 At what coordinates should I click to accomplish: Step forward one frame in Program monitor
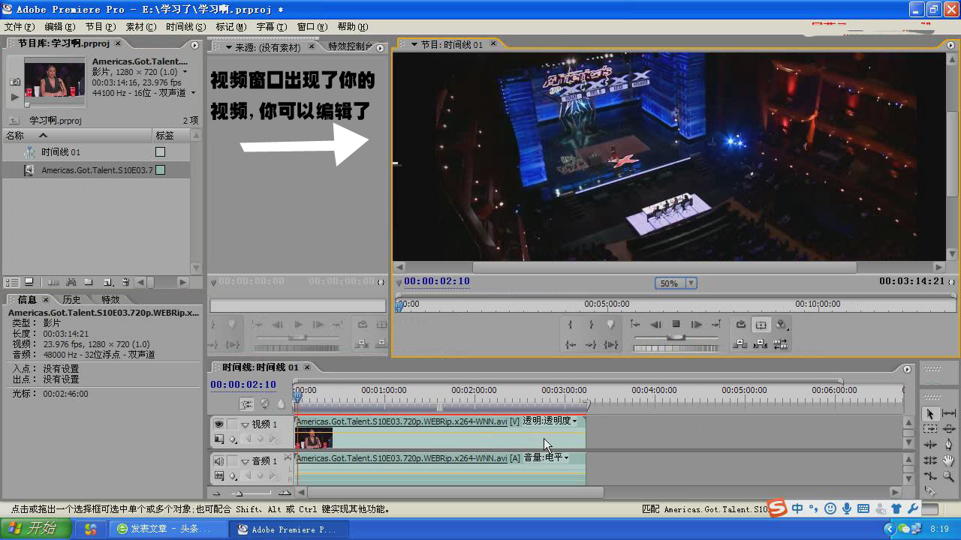point(696,325)
